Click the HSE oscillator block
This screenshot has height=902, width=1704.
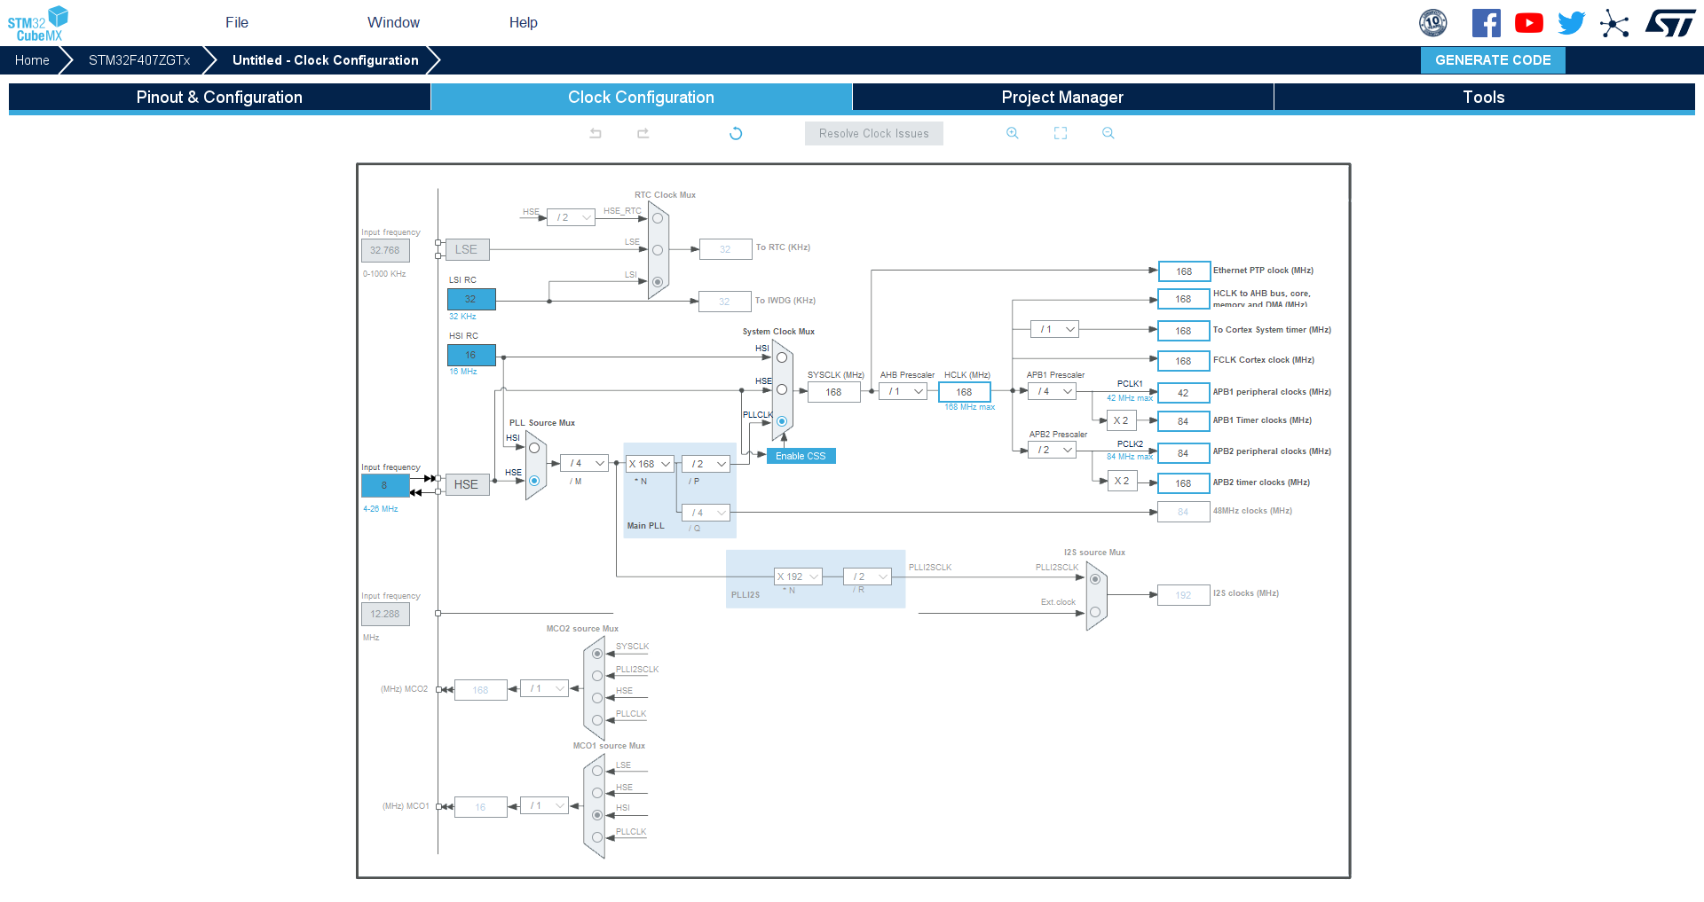tap(467, 484)
